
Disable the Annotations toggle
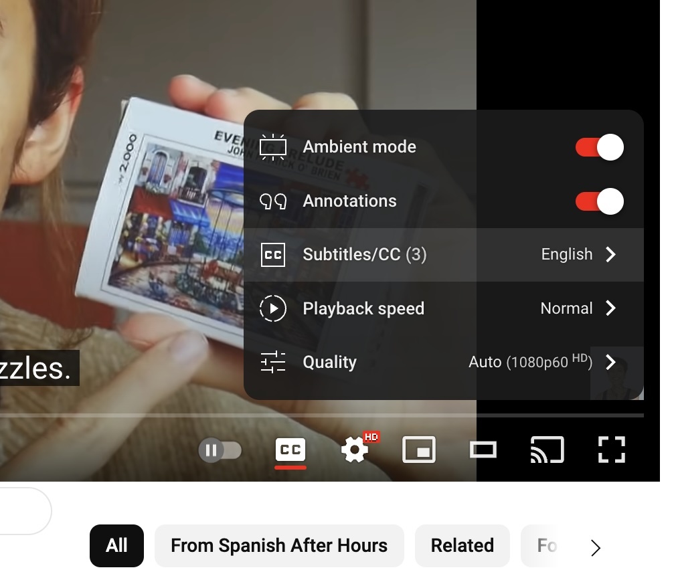point(599,201)
